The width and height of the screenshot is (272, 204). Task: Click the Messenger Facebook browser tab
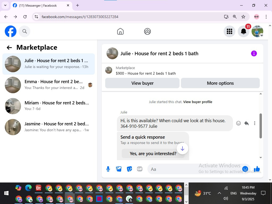[x=41, y=6]
